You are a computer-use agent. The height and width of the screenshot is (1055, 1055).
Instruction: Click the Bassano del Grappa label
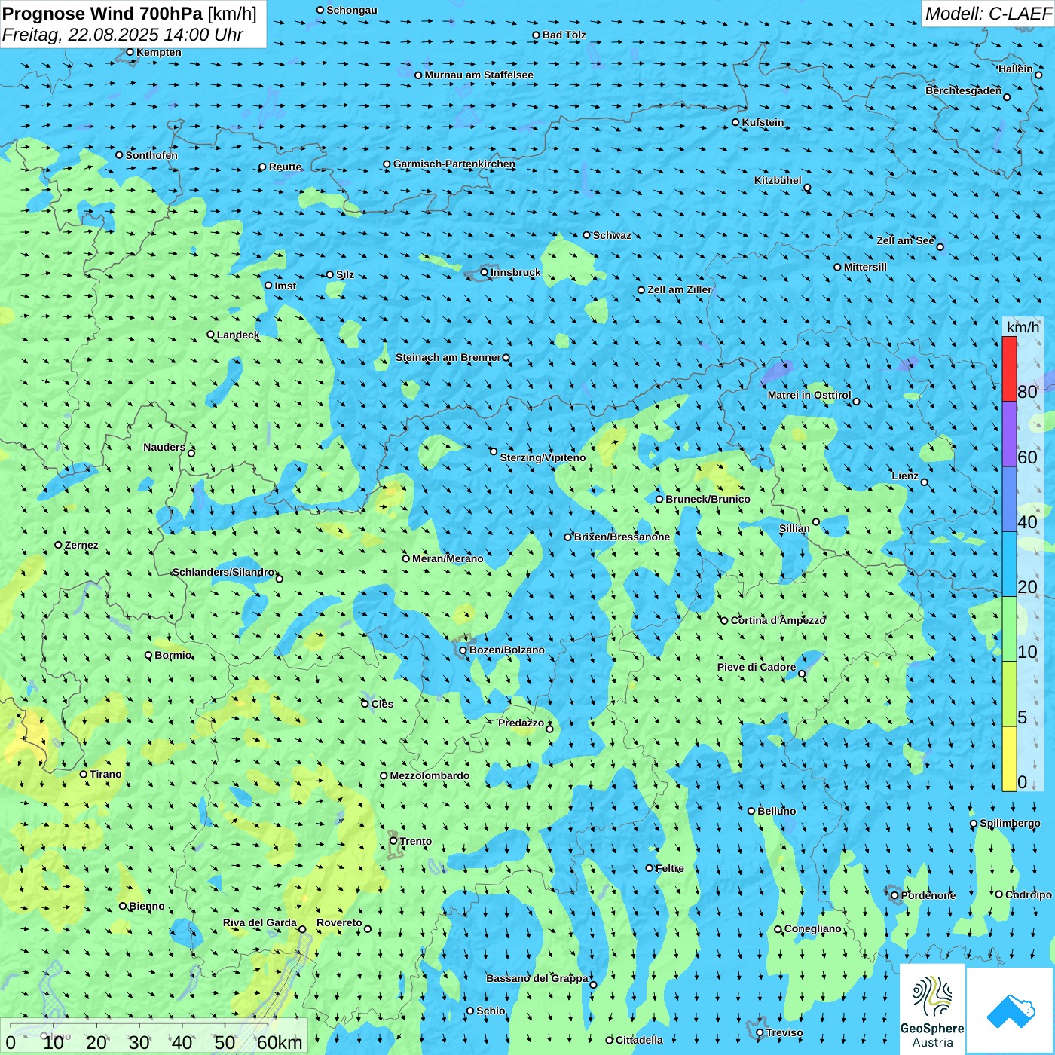537,978
